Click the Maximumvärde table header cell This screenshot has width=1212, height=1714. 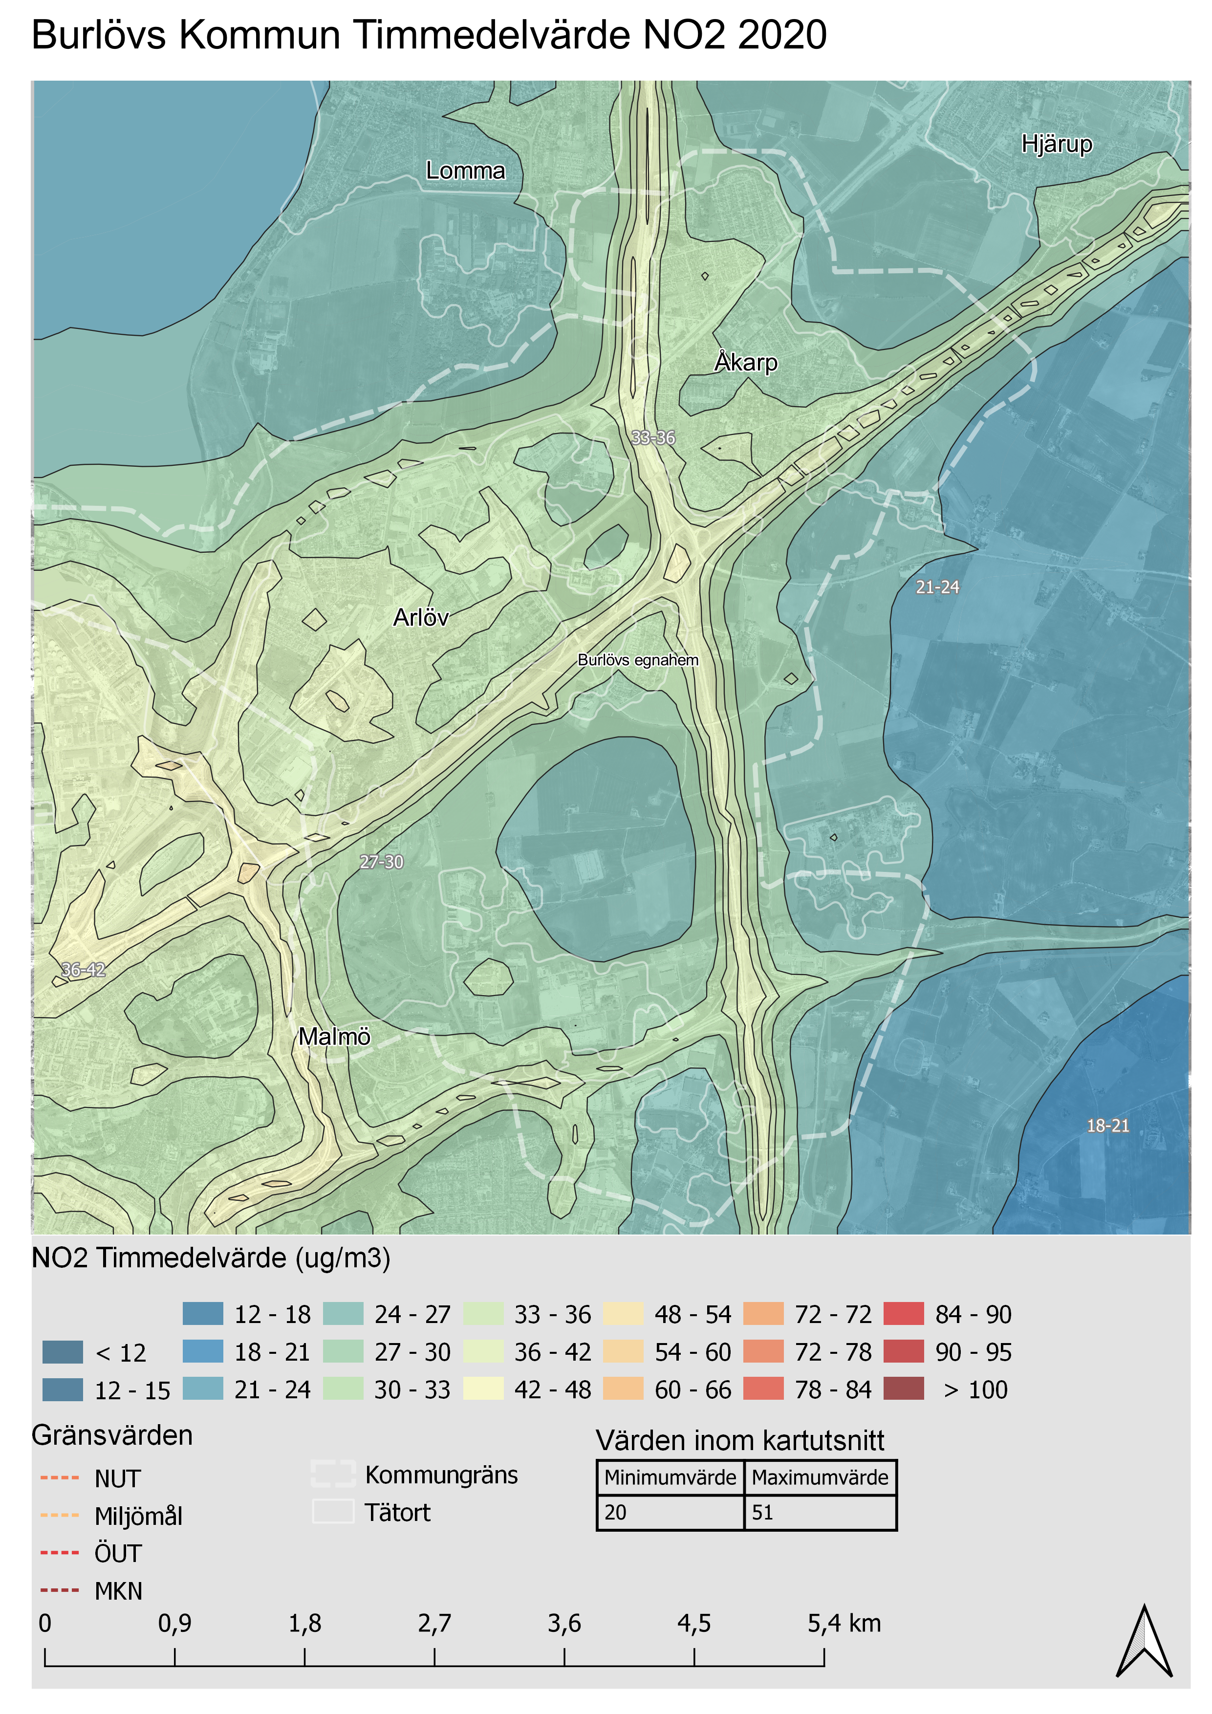click(820, 1477)
